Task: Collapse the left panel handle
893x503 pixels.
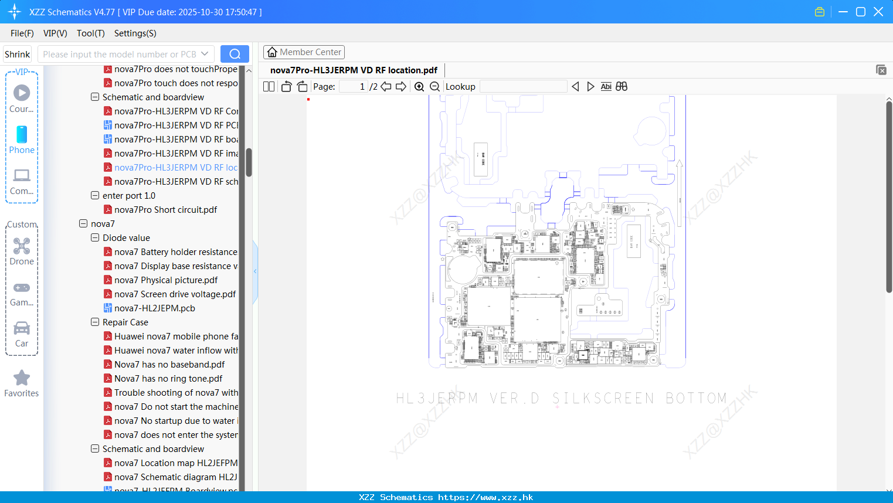Action: [255, 271]
